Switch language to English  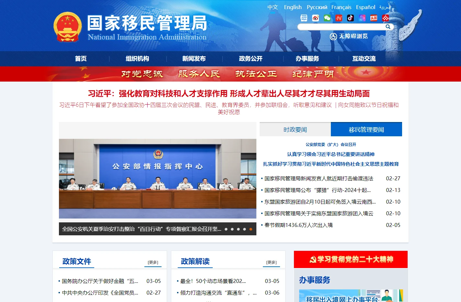click(x=293, y=7)
